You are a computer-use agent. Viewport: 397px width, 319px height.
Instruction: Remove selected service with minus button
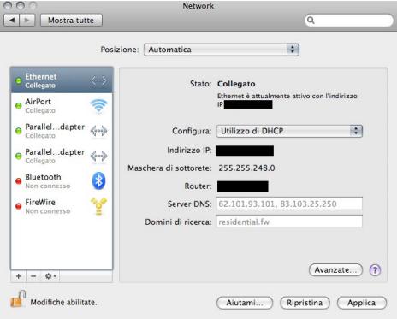point(33,276)
